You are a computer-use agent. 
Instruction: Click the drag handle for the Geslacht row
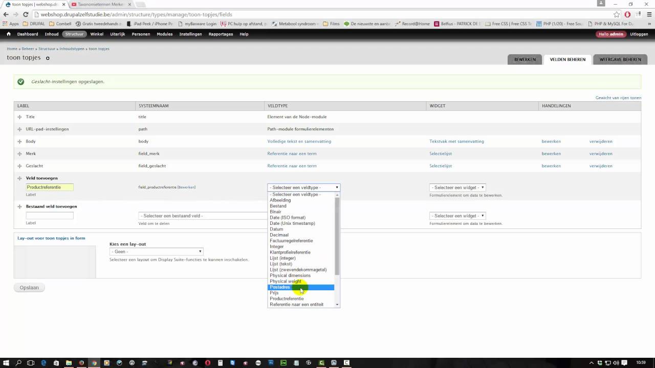(19, 166)
